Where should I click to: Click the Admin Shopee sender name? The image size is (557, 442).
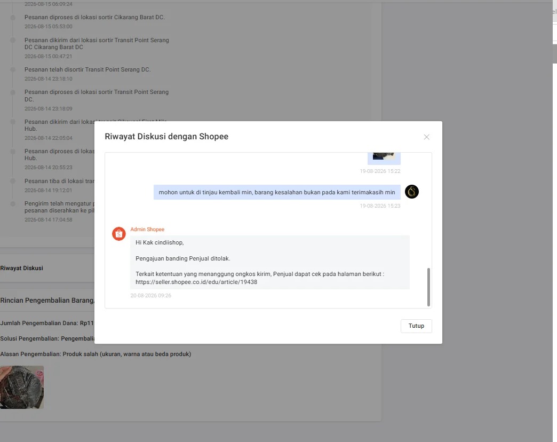[x=147, y=230]
